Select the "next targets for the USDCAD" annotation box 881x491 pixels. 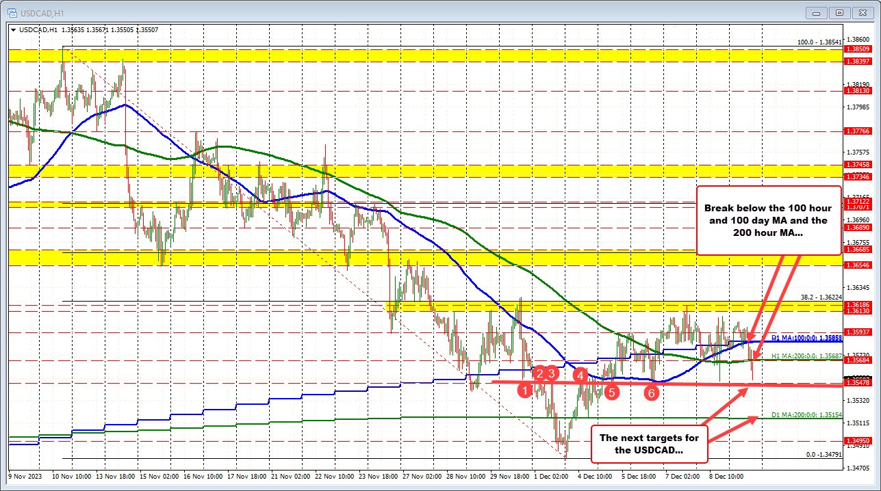[649, 444]
